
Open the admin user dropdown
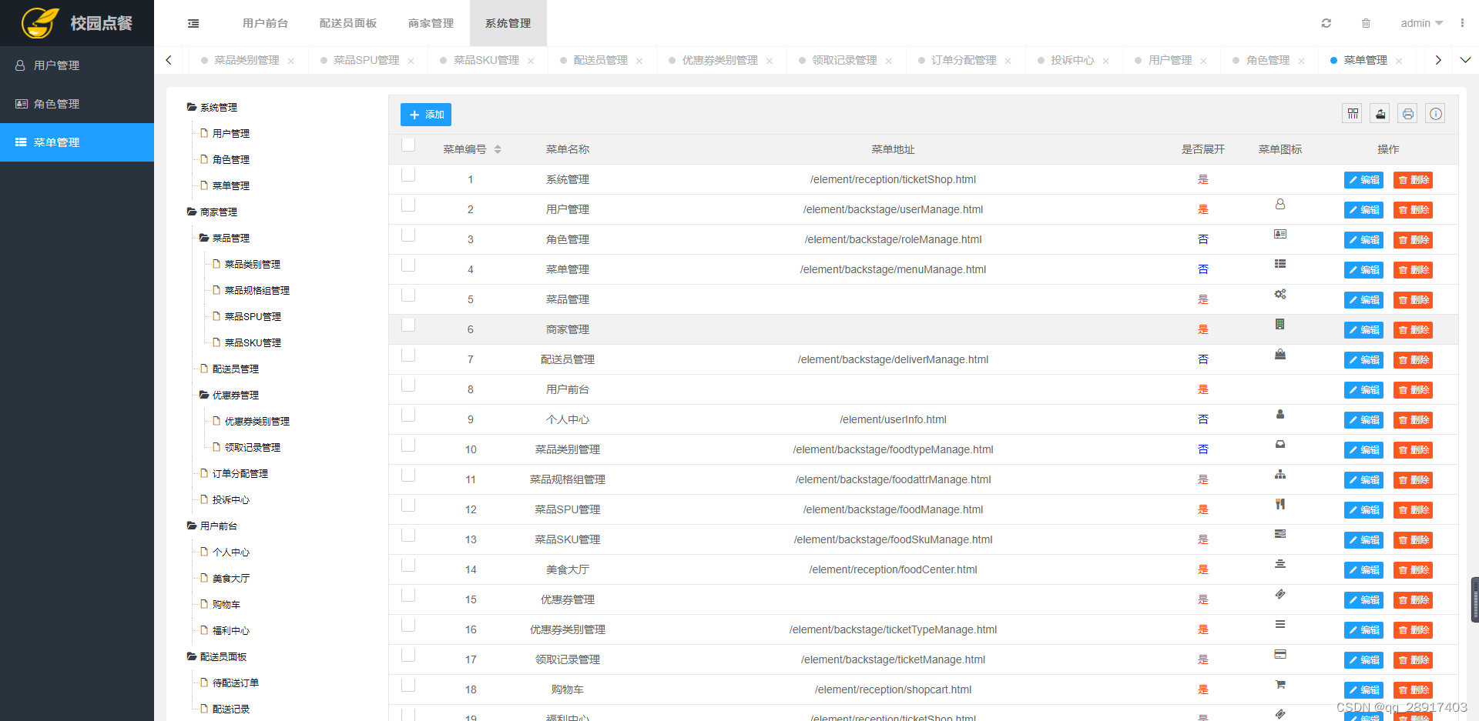coord(1421,23)
